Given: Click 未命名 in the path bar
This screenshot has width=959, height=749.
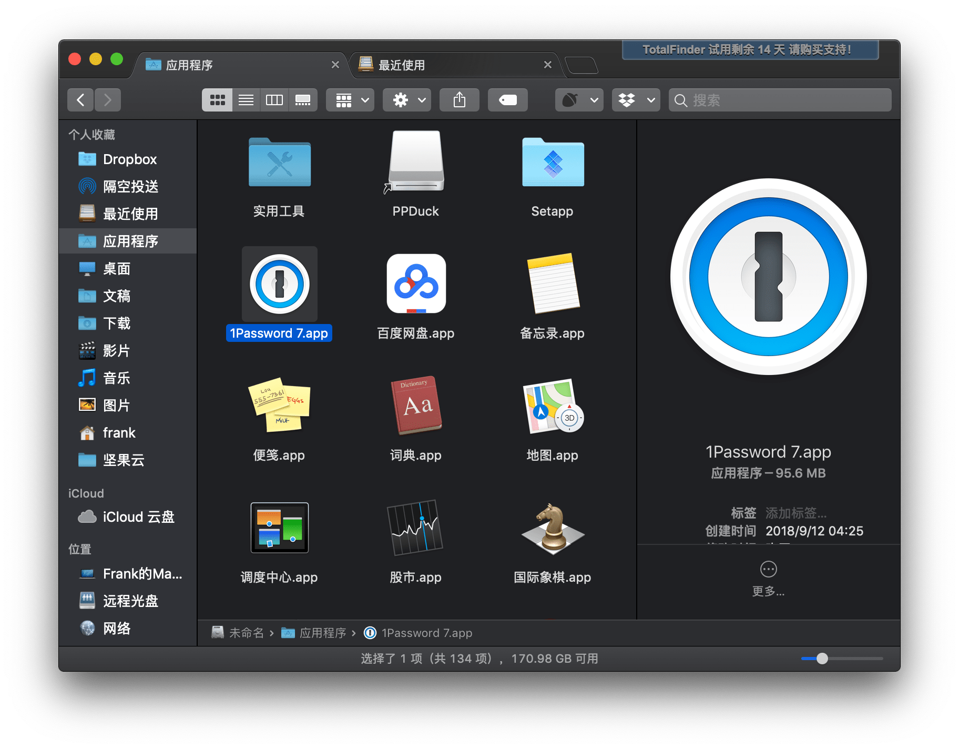Looking at the screenshot, I should tap(238, 633).
